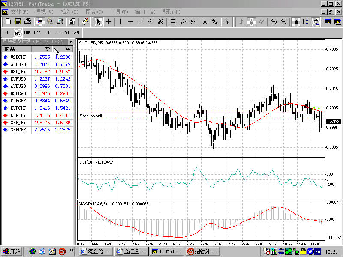Click the Expert Advisors icon

pos(316,22)
